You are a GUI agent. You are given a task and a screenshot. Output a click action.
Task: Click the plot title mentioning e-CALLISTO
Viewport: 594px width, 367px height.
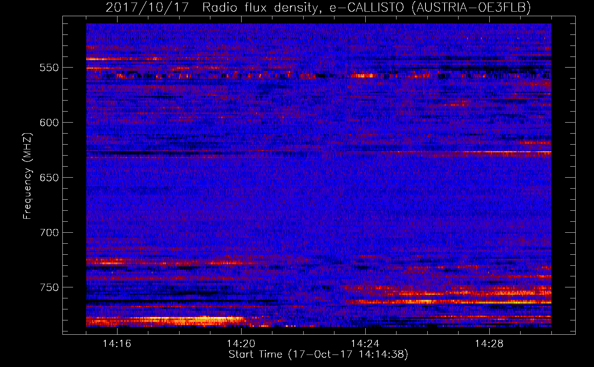[318, 7]
